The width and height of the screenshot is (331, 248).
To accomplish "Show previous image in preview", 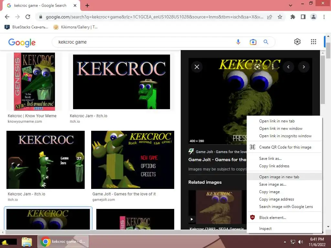I will (x=288, y=67).
